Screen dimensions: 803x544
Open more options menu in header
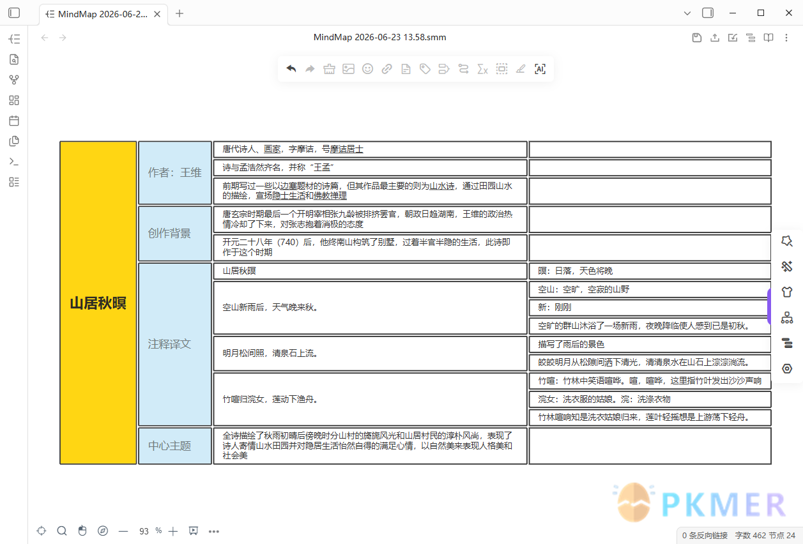(x=786, y=38)
